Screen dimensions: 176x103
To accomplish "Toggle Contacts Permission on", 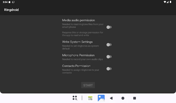I will pyautogui.click(x=109, y=69).
